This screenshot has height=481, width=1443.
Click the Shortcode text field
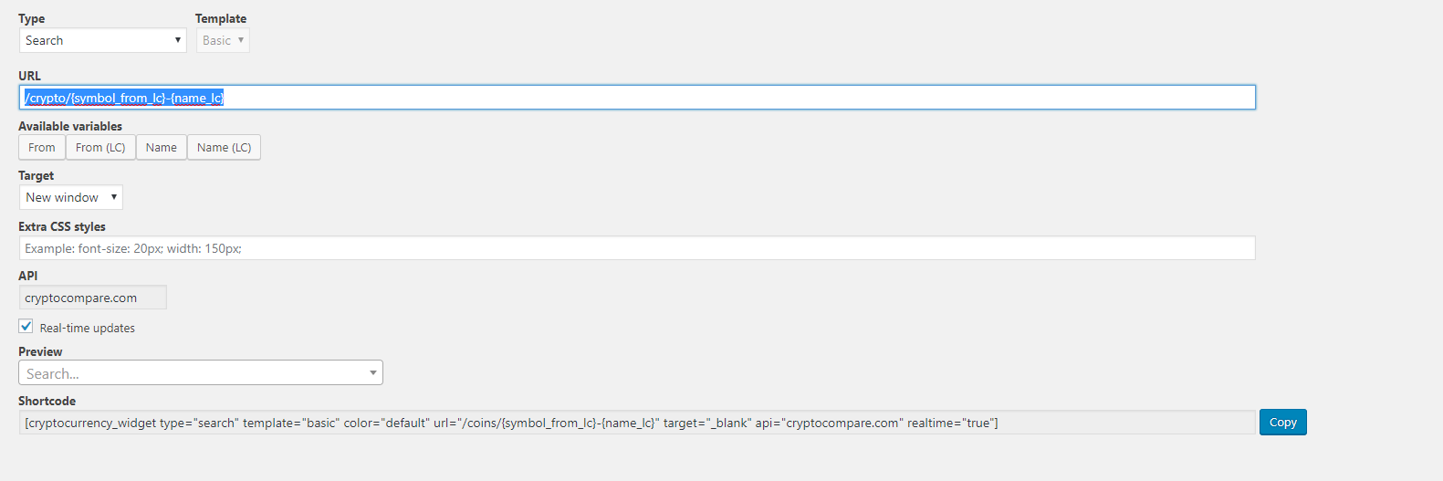tap(637, 423)
